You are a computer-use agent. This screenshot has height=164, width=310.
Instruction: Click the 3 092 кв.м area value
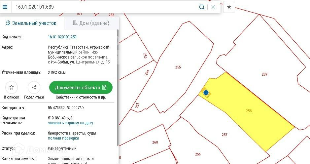(57, 72)
